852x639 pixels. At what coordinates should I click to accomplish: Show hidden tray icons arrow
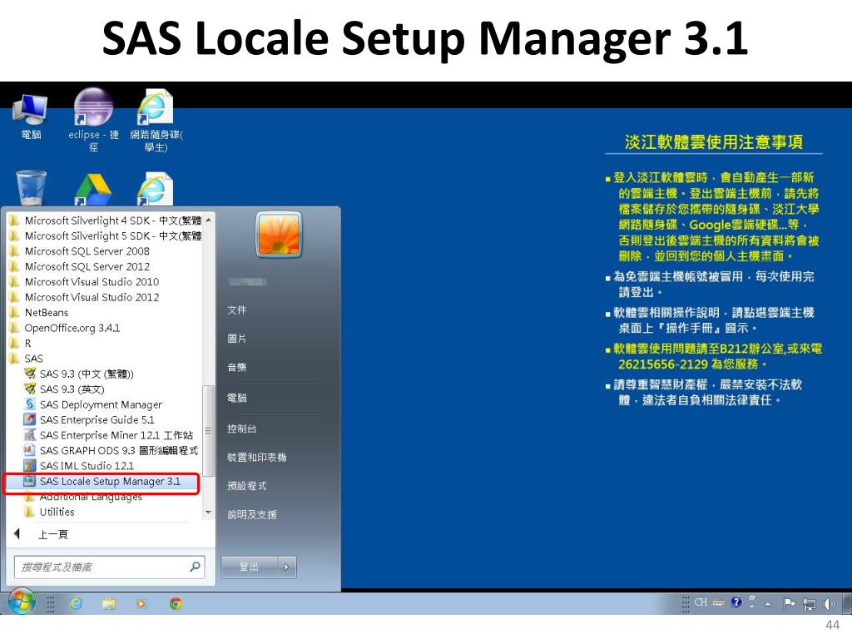click(x=768, y=604)
